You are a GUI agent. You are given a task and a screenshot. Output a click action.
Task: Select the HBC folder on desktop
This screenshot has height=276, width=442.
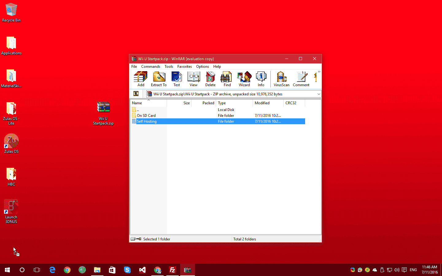(11, 177)
